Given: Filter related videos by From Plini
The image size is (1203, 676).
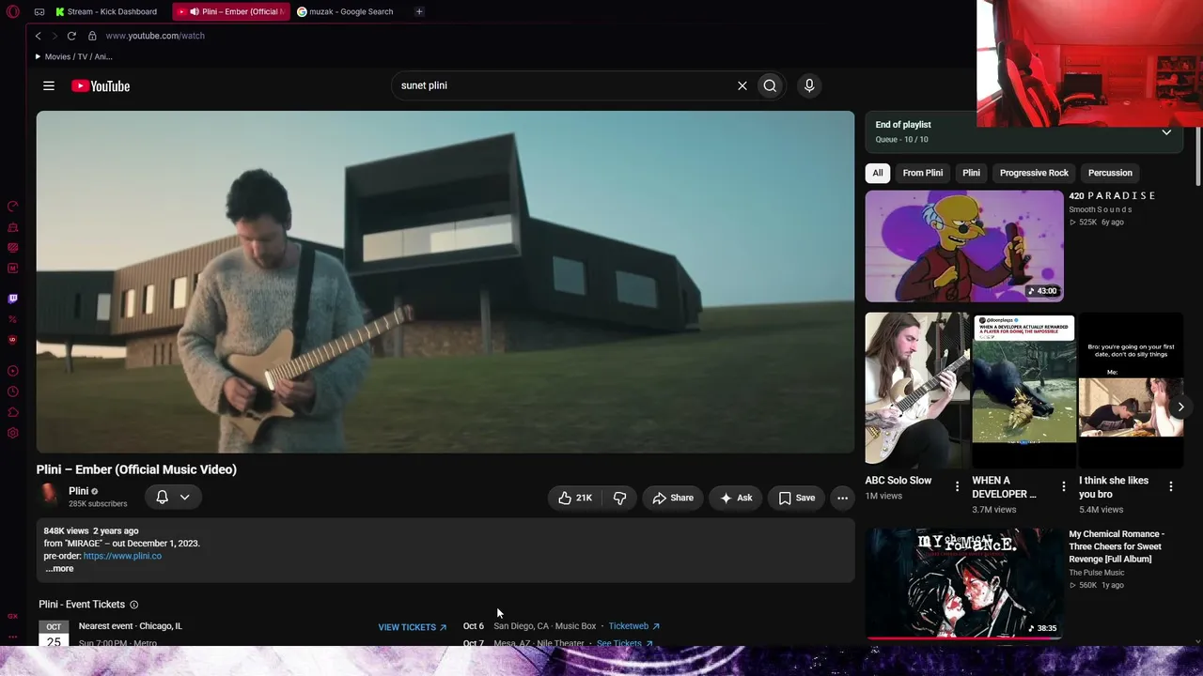Looking at the screenshot, I should [x=923, y=173].
